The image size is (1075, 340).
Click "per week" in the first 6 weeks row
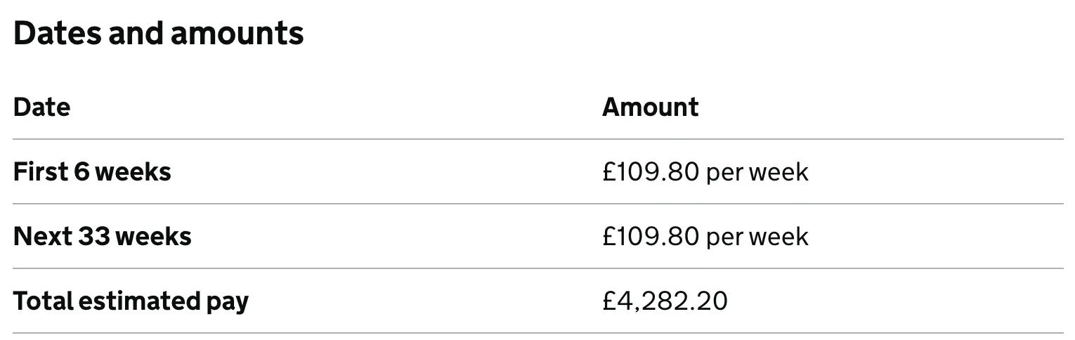coord(757,171)
